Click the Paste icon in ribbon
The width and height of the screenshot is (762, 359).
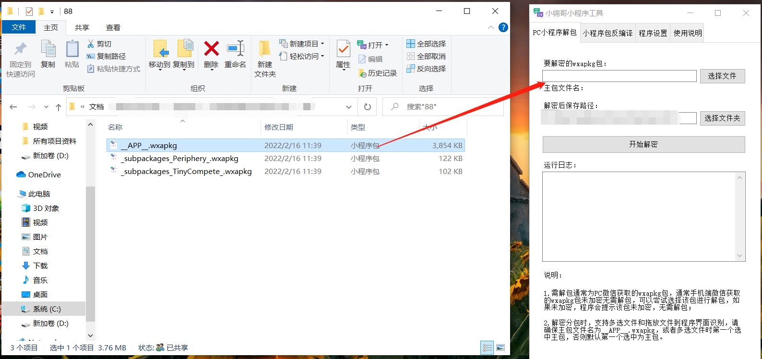[x=72, y=49]
